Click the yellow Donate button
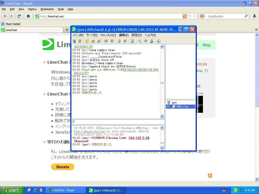 coord(63,167)
